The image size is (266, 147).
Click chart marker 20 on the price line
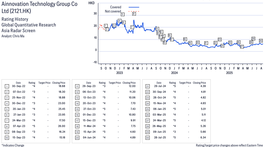[197, 42]
